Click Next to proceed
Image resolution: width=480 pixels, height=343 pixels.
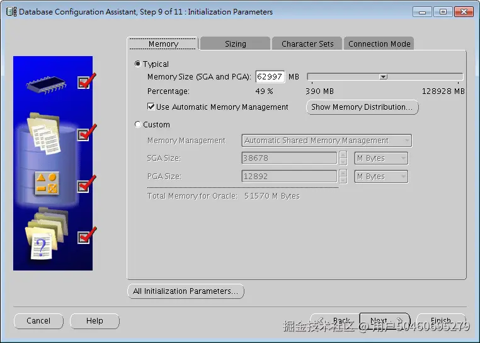click(x=385, y=321)
